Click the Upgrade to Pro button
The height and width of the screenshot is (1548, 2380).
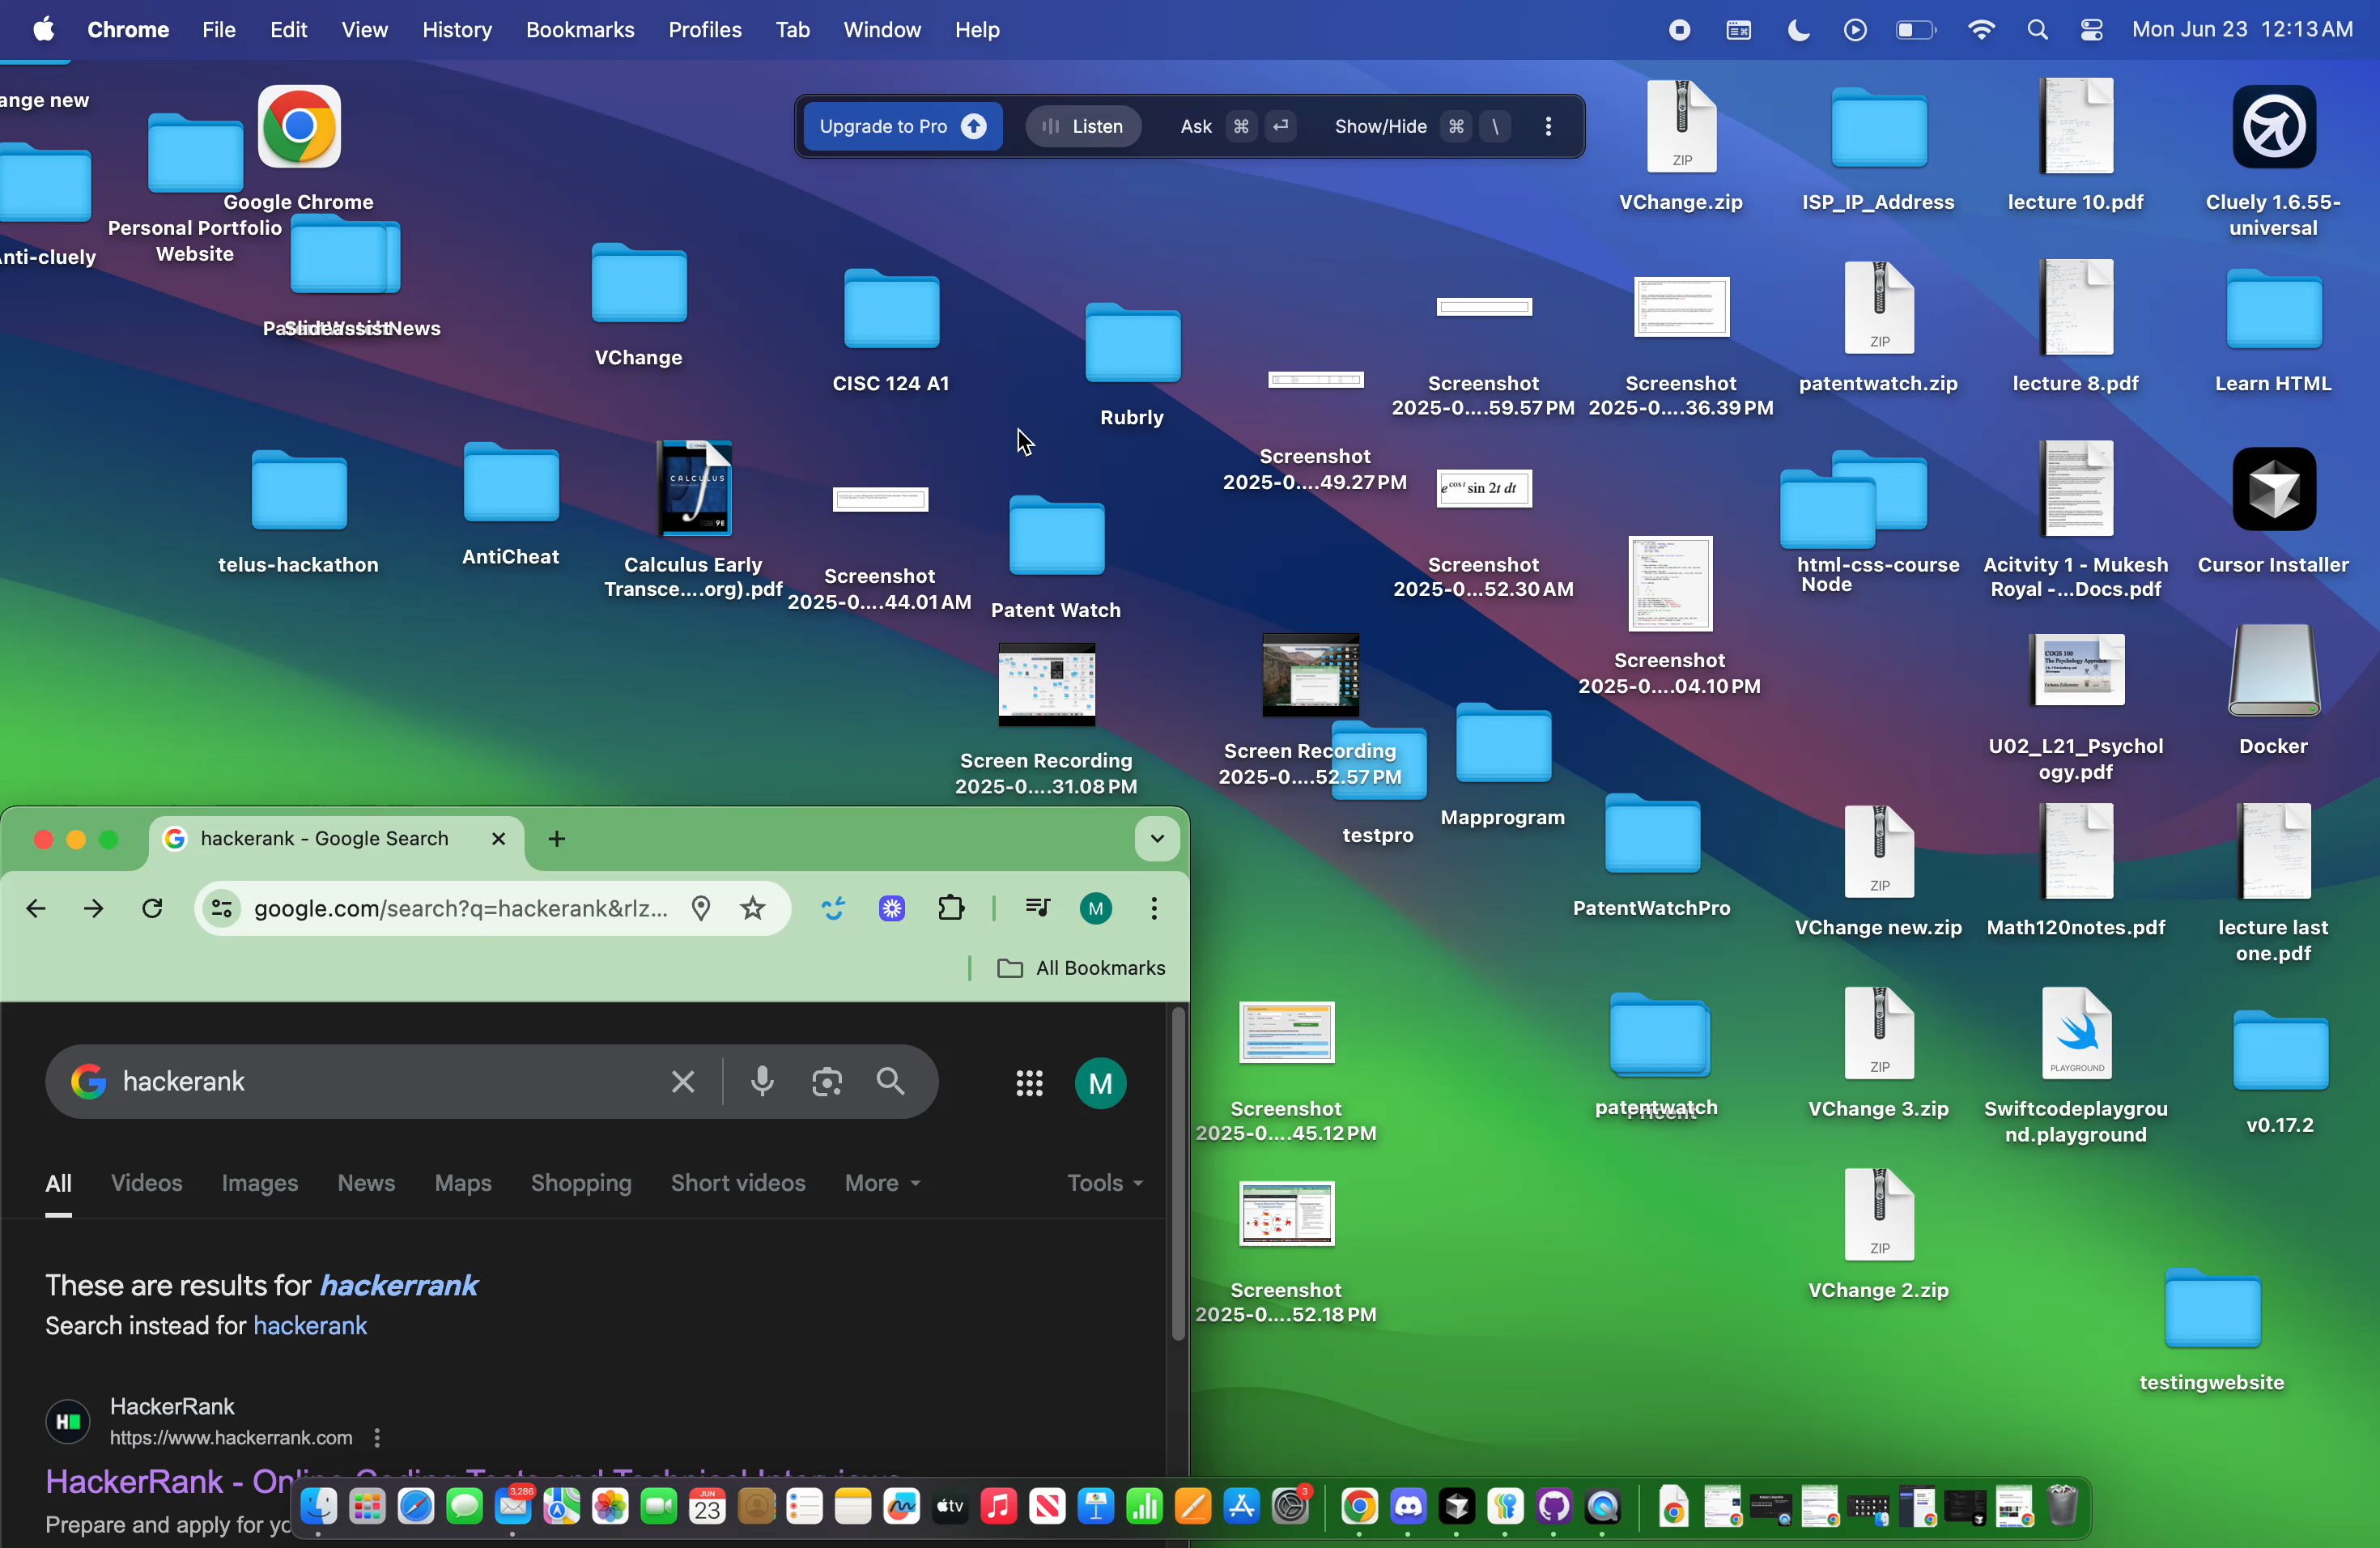point(902,126)
